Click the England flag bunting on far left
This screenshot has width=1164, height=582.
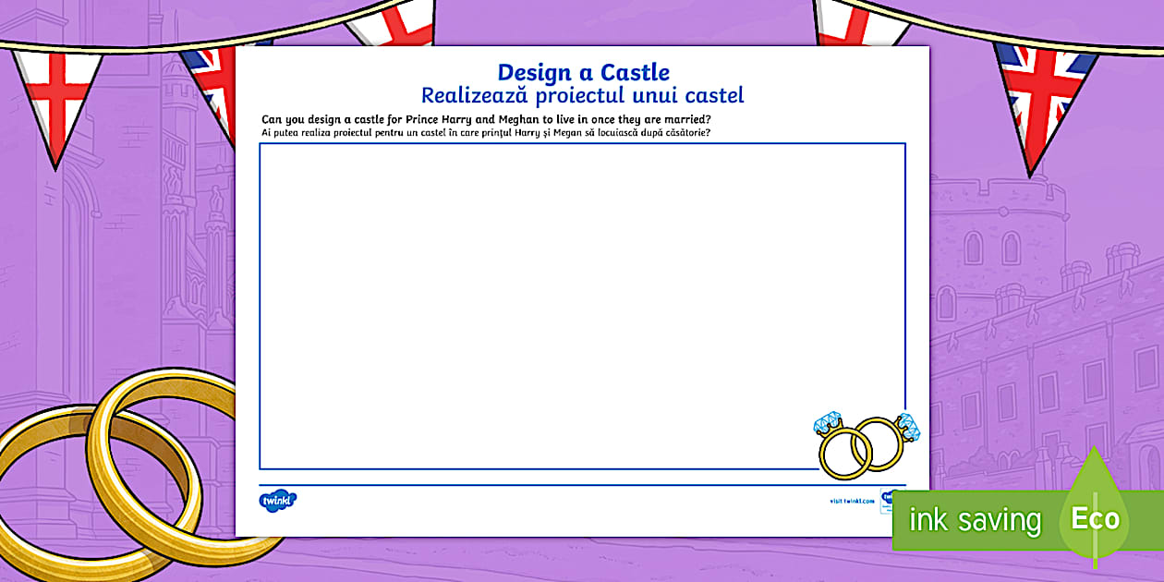point(56,97)
